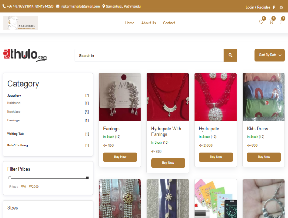This screenshot has height=218, width=288.
Task: Click Buy Now for Kids Dress
Action: coord(264,157)
